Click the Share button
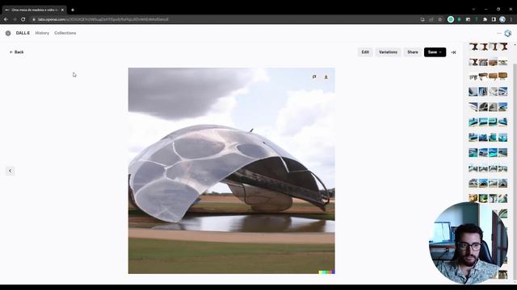Image resolution: width=517 pixels, height=290 pixels. coord(413,52)
